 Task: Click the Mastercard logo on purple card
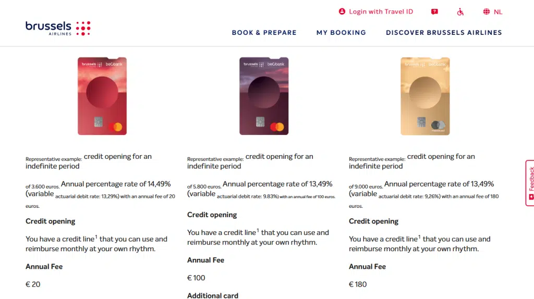coord(278,127)
